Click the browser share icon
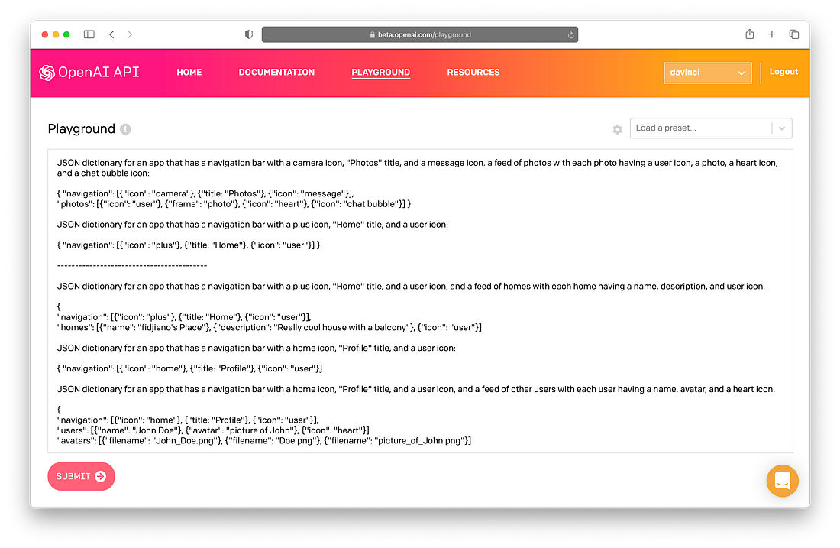 749,34
